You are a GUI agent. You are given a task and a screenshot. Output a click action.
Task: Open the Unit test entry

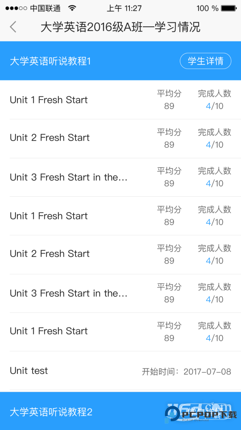click(x=29, y=371)
